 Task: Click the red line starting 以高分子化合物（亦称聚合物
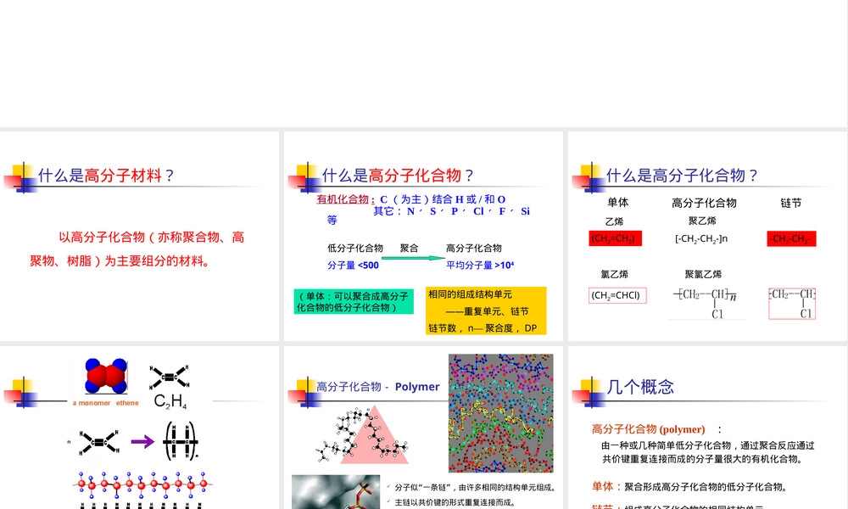point(152,237)
